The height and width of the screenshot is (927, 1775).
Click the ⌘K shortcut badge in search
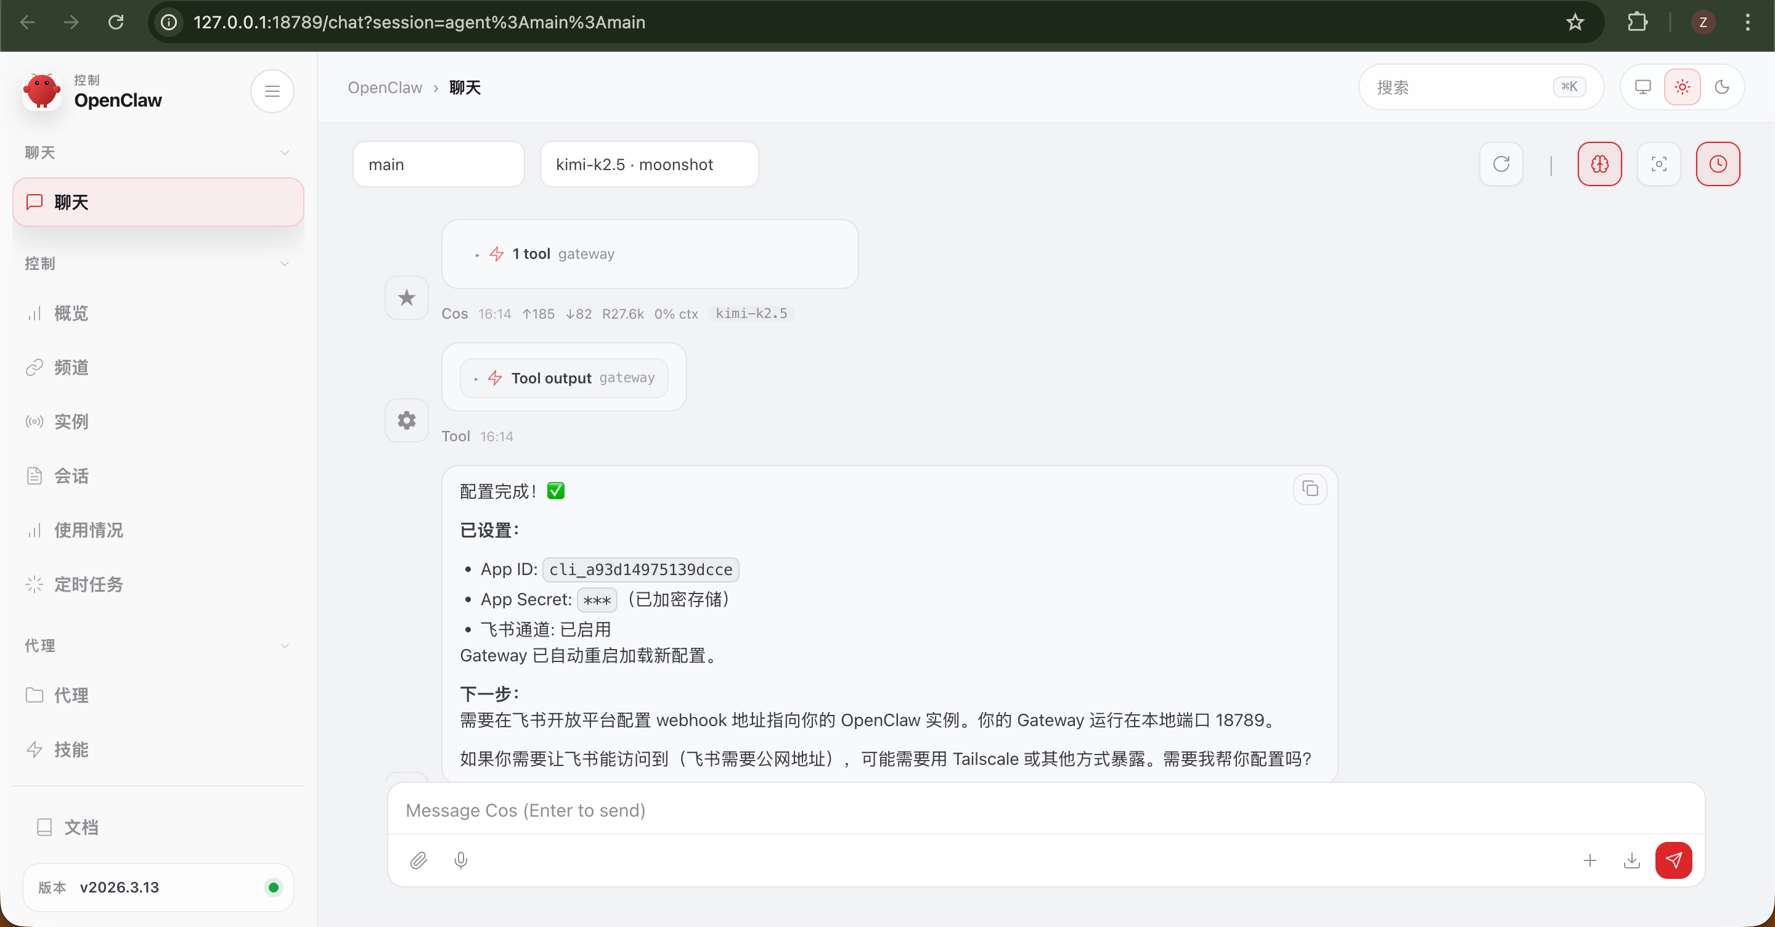point(1569,87)
